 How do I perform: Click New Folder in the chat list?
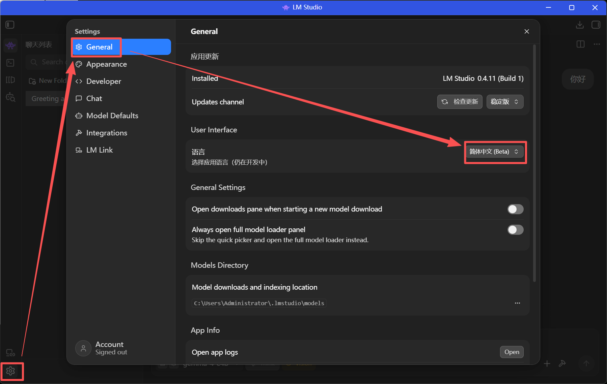[48, 81]
